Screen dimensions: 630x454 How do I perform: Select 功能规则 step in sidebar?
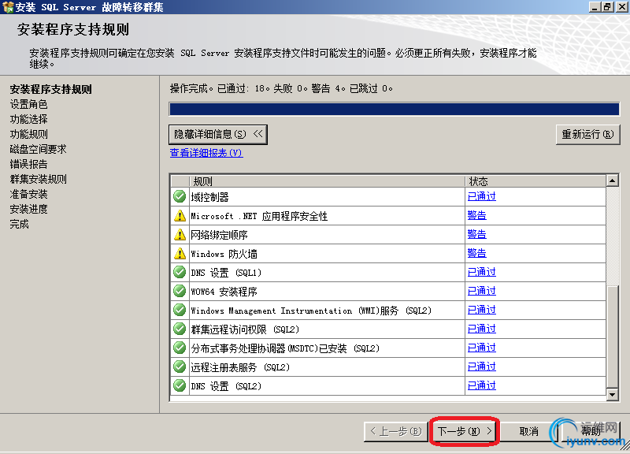coord(28,134)
